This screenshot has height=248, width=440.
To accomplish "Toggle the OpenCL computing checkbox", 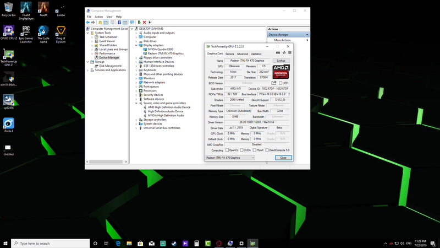I will (227, 150).
